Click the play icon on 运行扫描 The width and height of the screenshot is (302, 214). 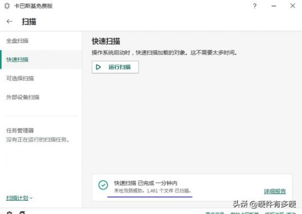(x=98, y=67)
